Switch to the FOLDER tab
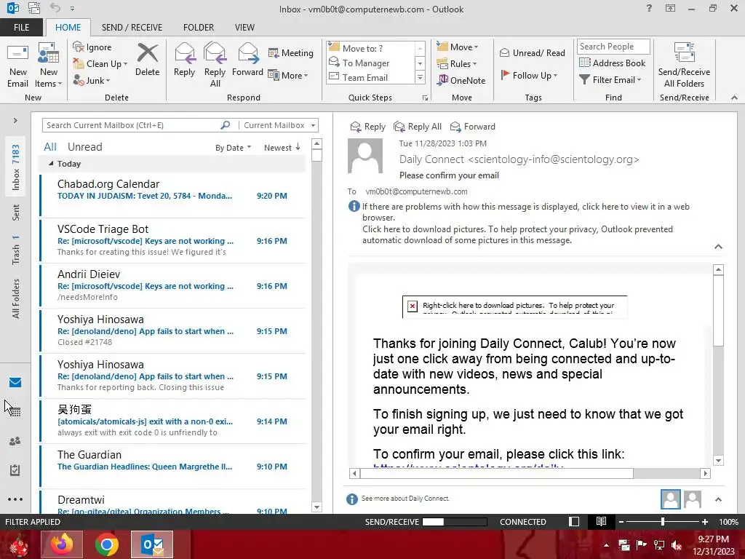 coord(199,27)
